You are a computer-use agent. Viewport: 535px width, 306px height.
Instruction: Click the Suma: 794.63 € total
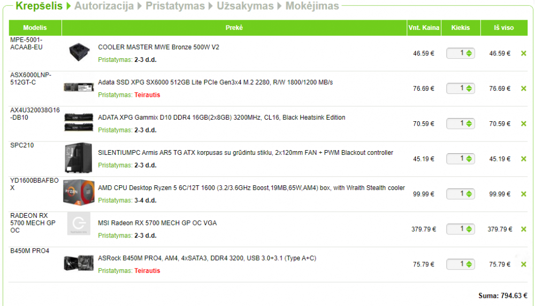tap(503, 296)
